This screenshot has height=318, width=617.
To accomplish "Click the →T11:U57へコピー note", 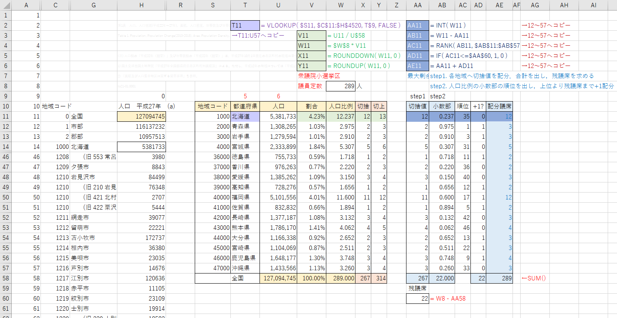I will (x=258, y=36).
